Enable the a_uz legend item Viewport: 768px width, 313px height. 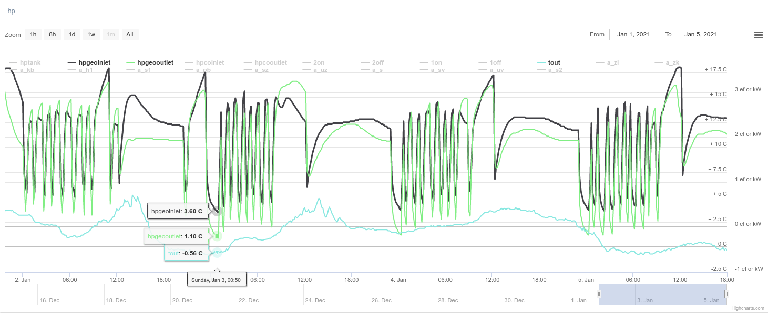pos(315,70)
